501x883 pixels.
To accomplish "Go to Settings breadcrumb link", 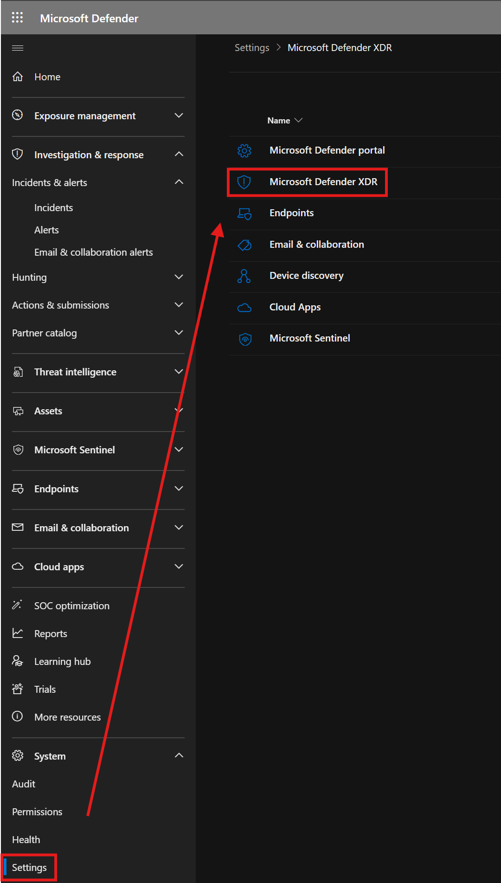I will [252, 48].
